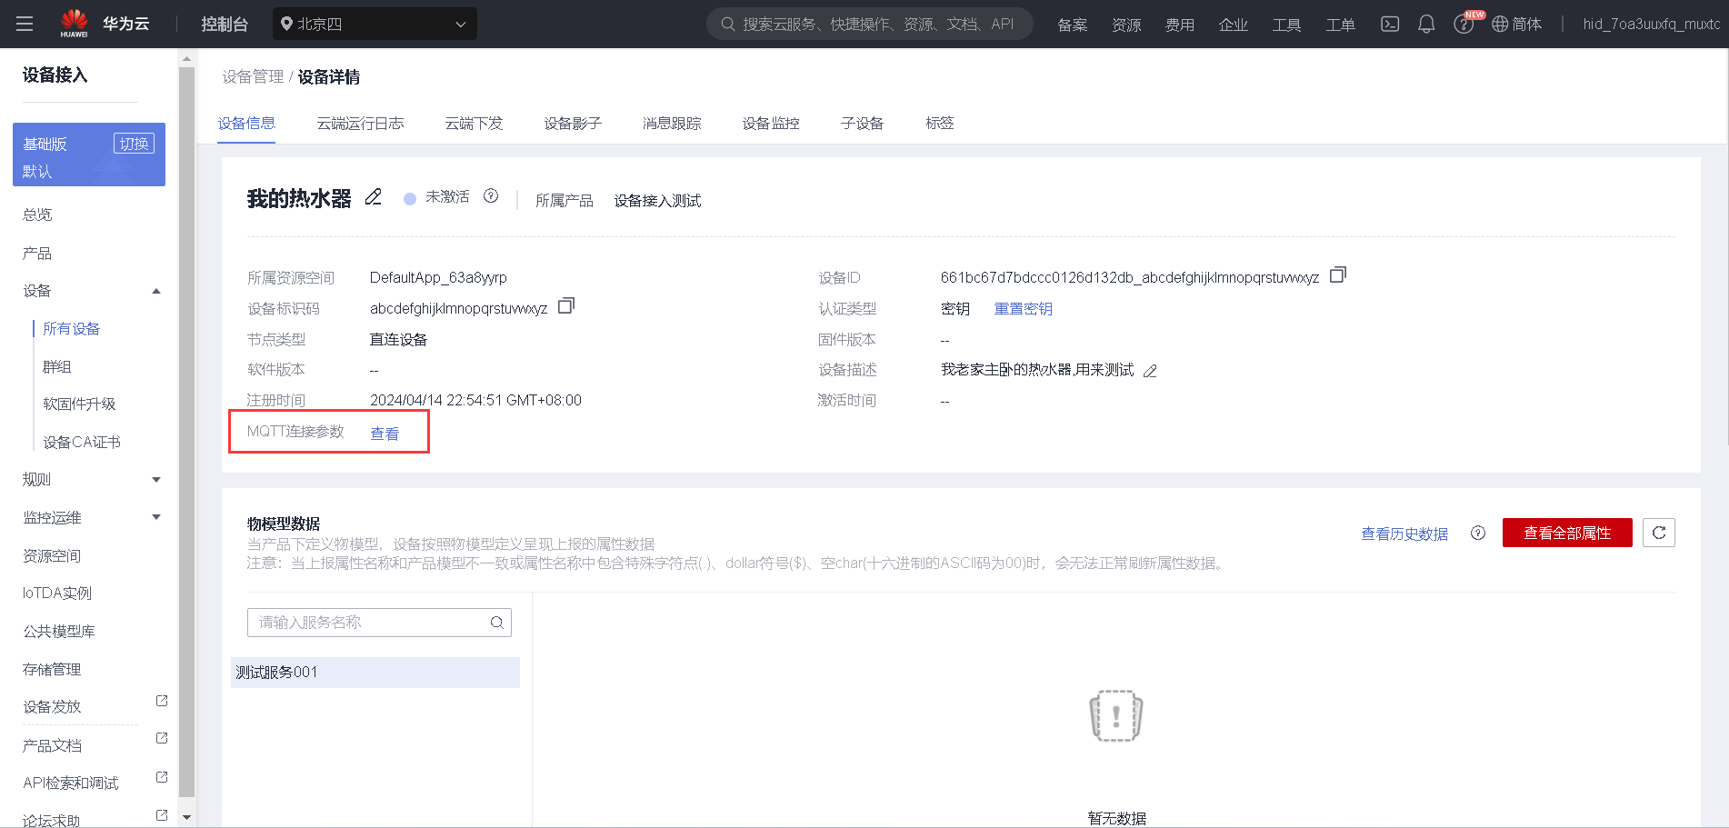Open the notifications bell

[x=1426, y=24]
